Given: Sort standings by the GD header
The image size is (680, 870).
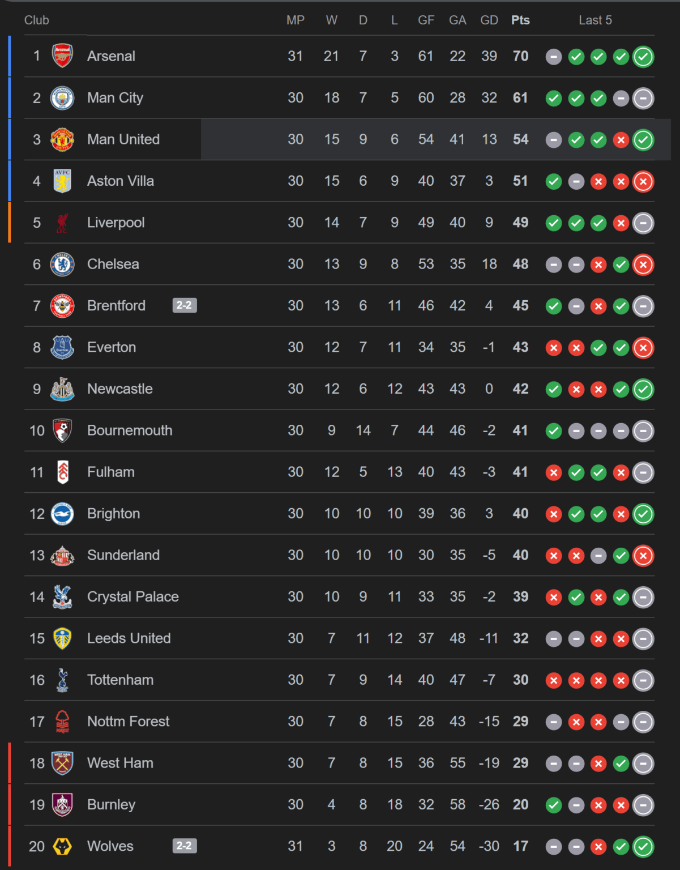Looking at the screenshot, I should coord(489,20).
